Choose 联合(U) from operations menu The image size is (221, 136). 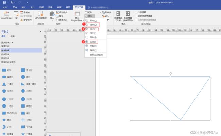click(96, 21)
